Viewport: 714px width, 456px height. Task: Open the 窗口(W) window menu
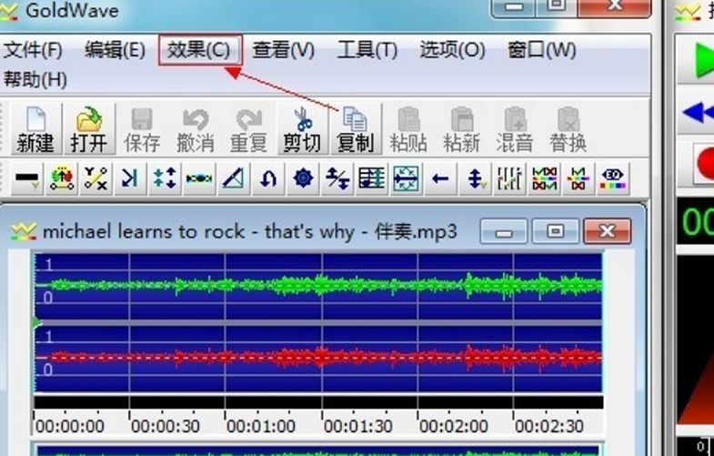[542, 50]
